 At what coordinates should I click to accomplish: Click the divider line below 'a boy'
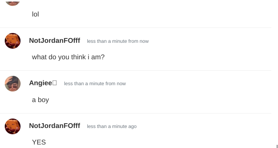click(x=135, y=113)
